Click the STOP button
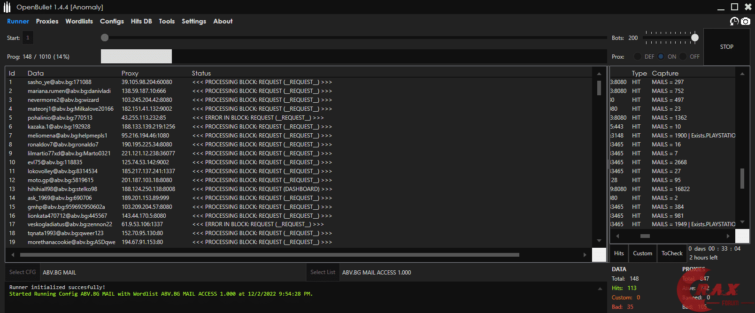This screenshot has width=755, height=313. 727,47
